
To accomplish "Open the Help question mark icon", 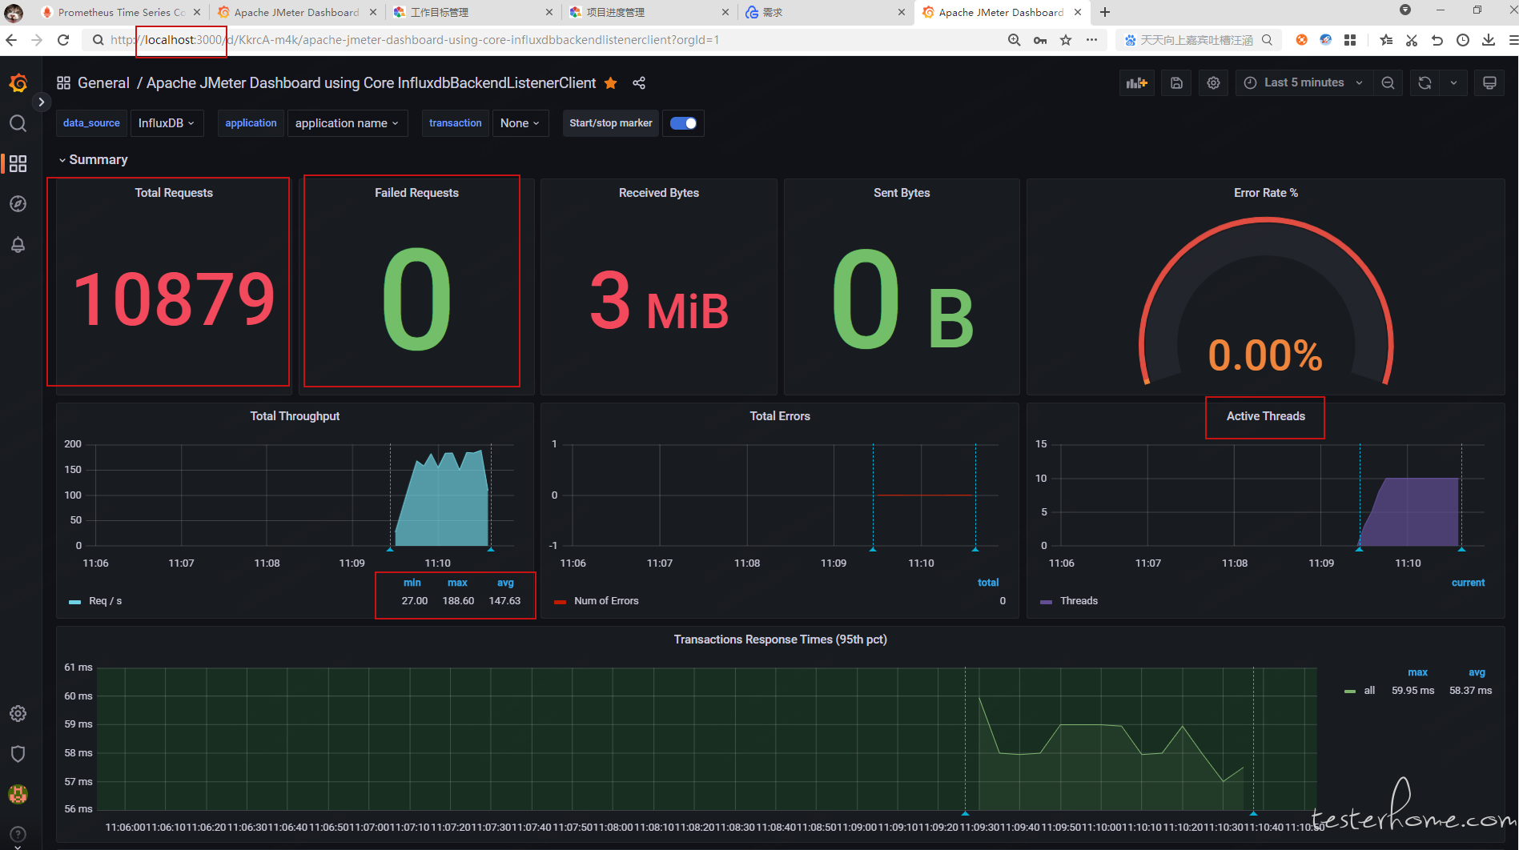I will pos(18,834).
